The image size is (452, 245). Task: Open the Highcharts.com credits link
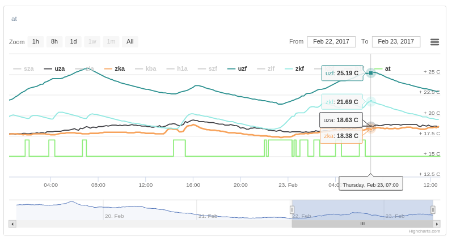pyautogui.click(x=424, y=231)
